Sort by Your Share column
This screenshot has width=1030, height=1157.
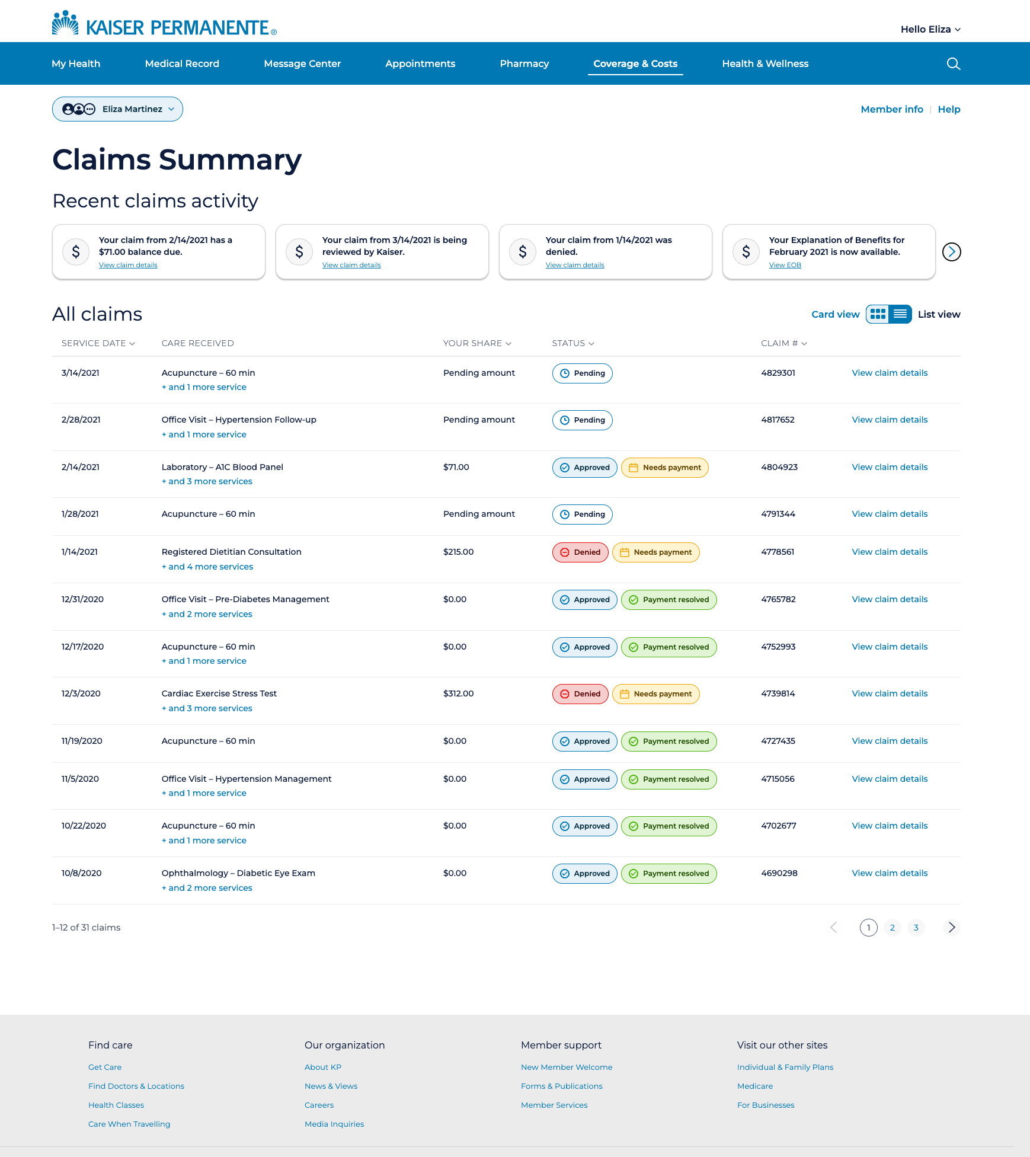(477, 343)
